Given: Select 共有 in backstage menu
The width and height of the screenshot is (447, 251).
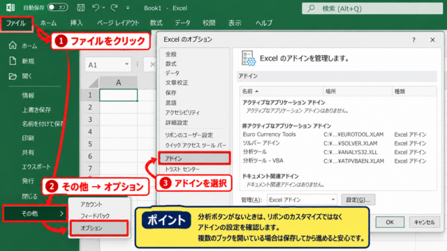Looking at the screenshot, I should [x=28, y=153].
